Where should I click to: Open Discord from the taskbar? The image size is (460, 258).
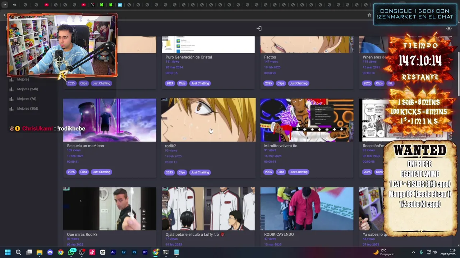[x=50, y=252]
